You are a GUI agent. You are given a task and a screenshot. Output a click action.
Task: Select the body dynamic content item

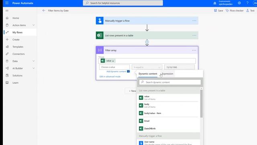click(x=169, y=106)
